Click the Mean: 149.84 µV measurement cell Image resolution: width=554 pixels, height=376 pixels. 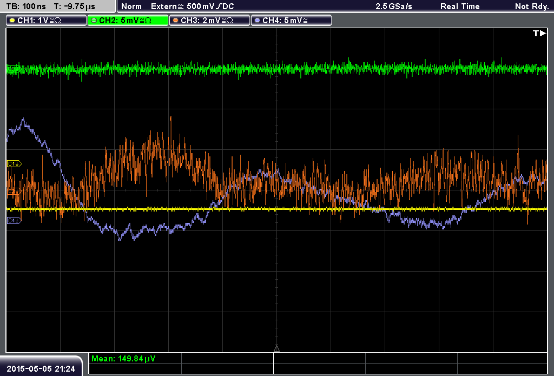point(135,358)
